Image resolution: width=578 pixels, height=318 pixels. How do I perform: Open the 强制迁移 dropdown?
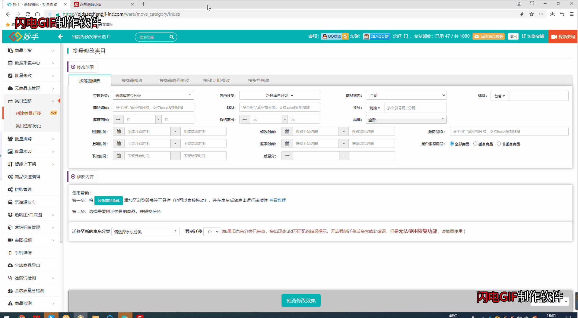click(212, 232)
